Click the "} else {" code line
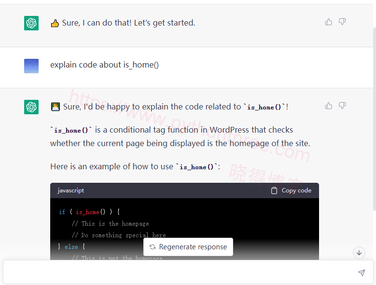 (71, 247)
